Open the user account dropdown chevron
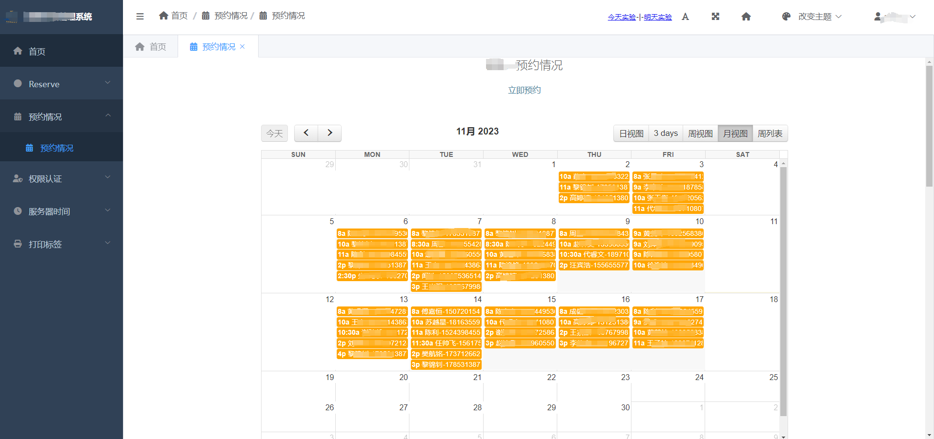The height and width of the screenshot is (439, 934). [913, 17]
